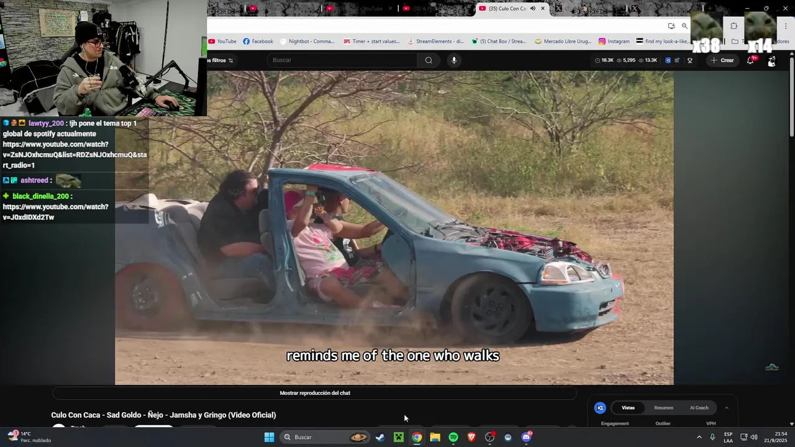Open the volume control in system tray
Screen dimensions: 795x447
tap(754, 437)
